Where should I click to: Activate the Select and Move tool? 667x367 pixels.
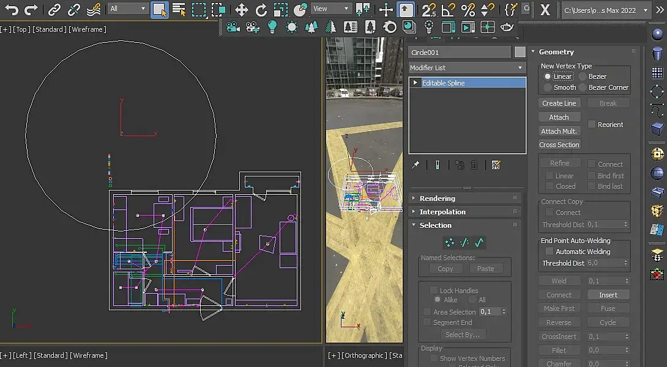point(242,10)
